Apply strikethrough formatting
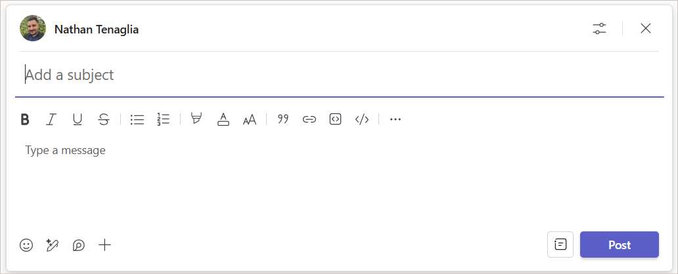This screenshot has width=678, height=274. coord(104,119)
